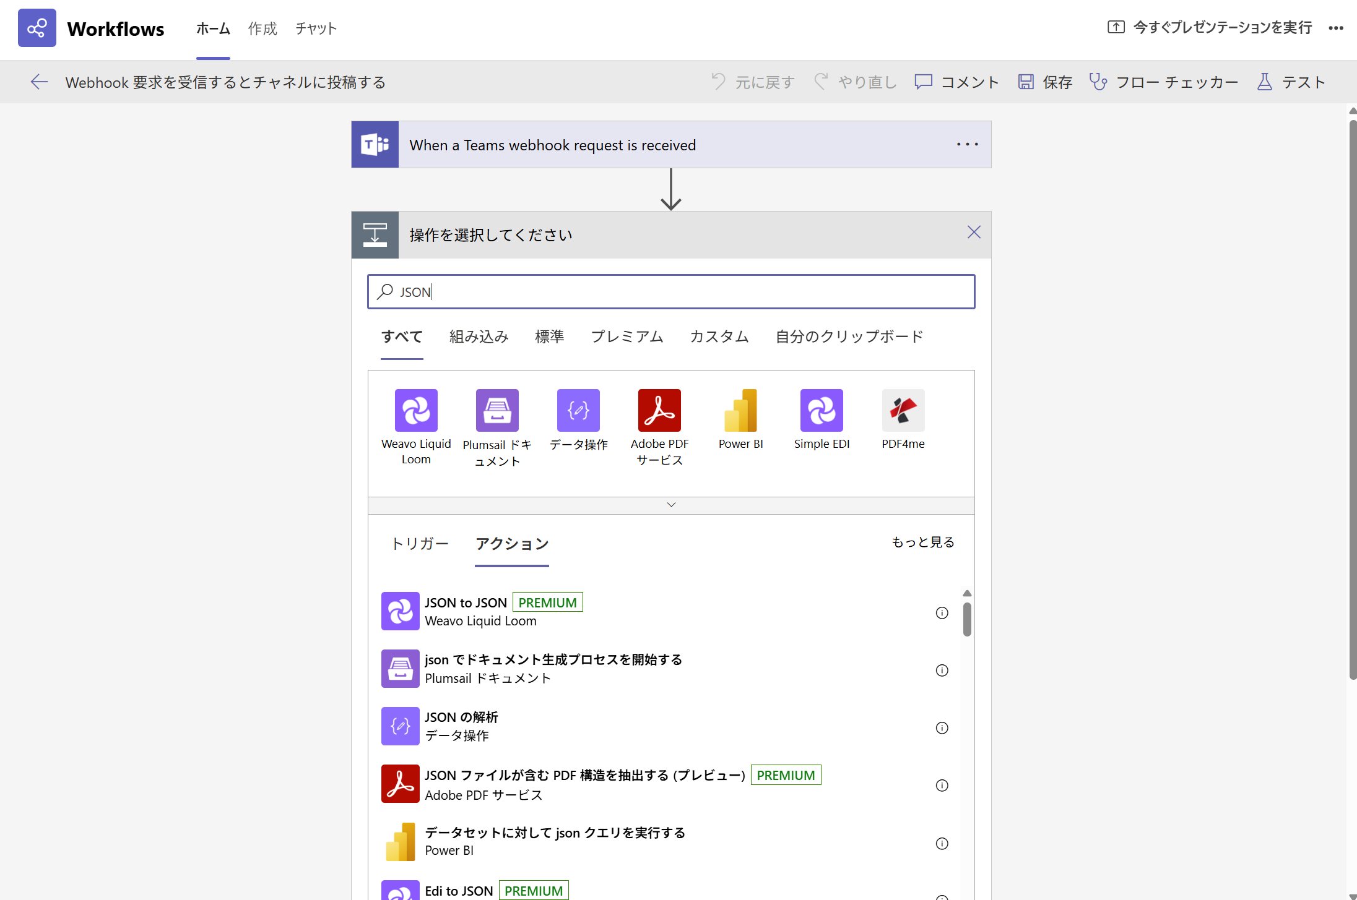
Task: Click the 'When a Teams webhook request is received' card
Action: point(671,145)
